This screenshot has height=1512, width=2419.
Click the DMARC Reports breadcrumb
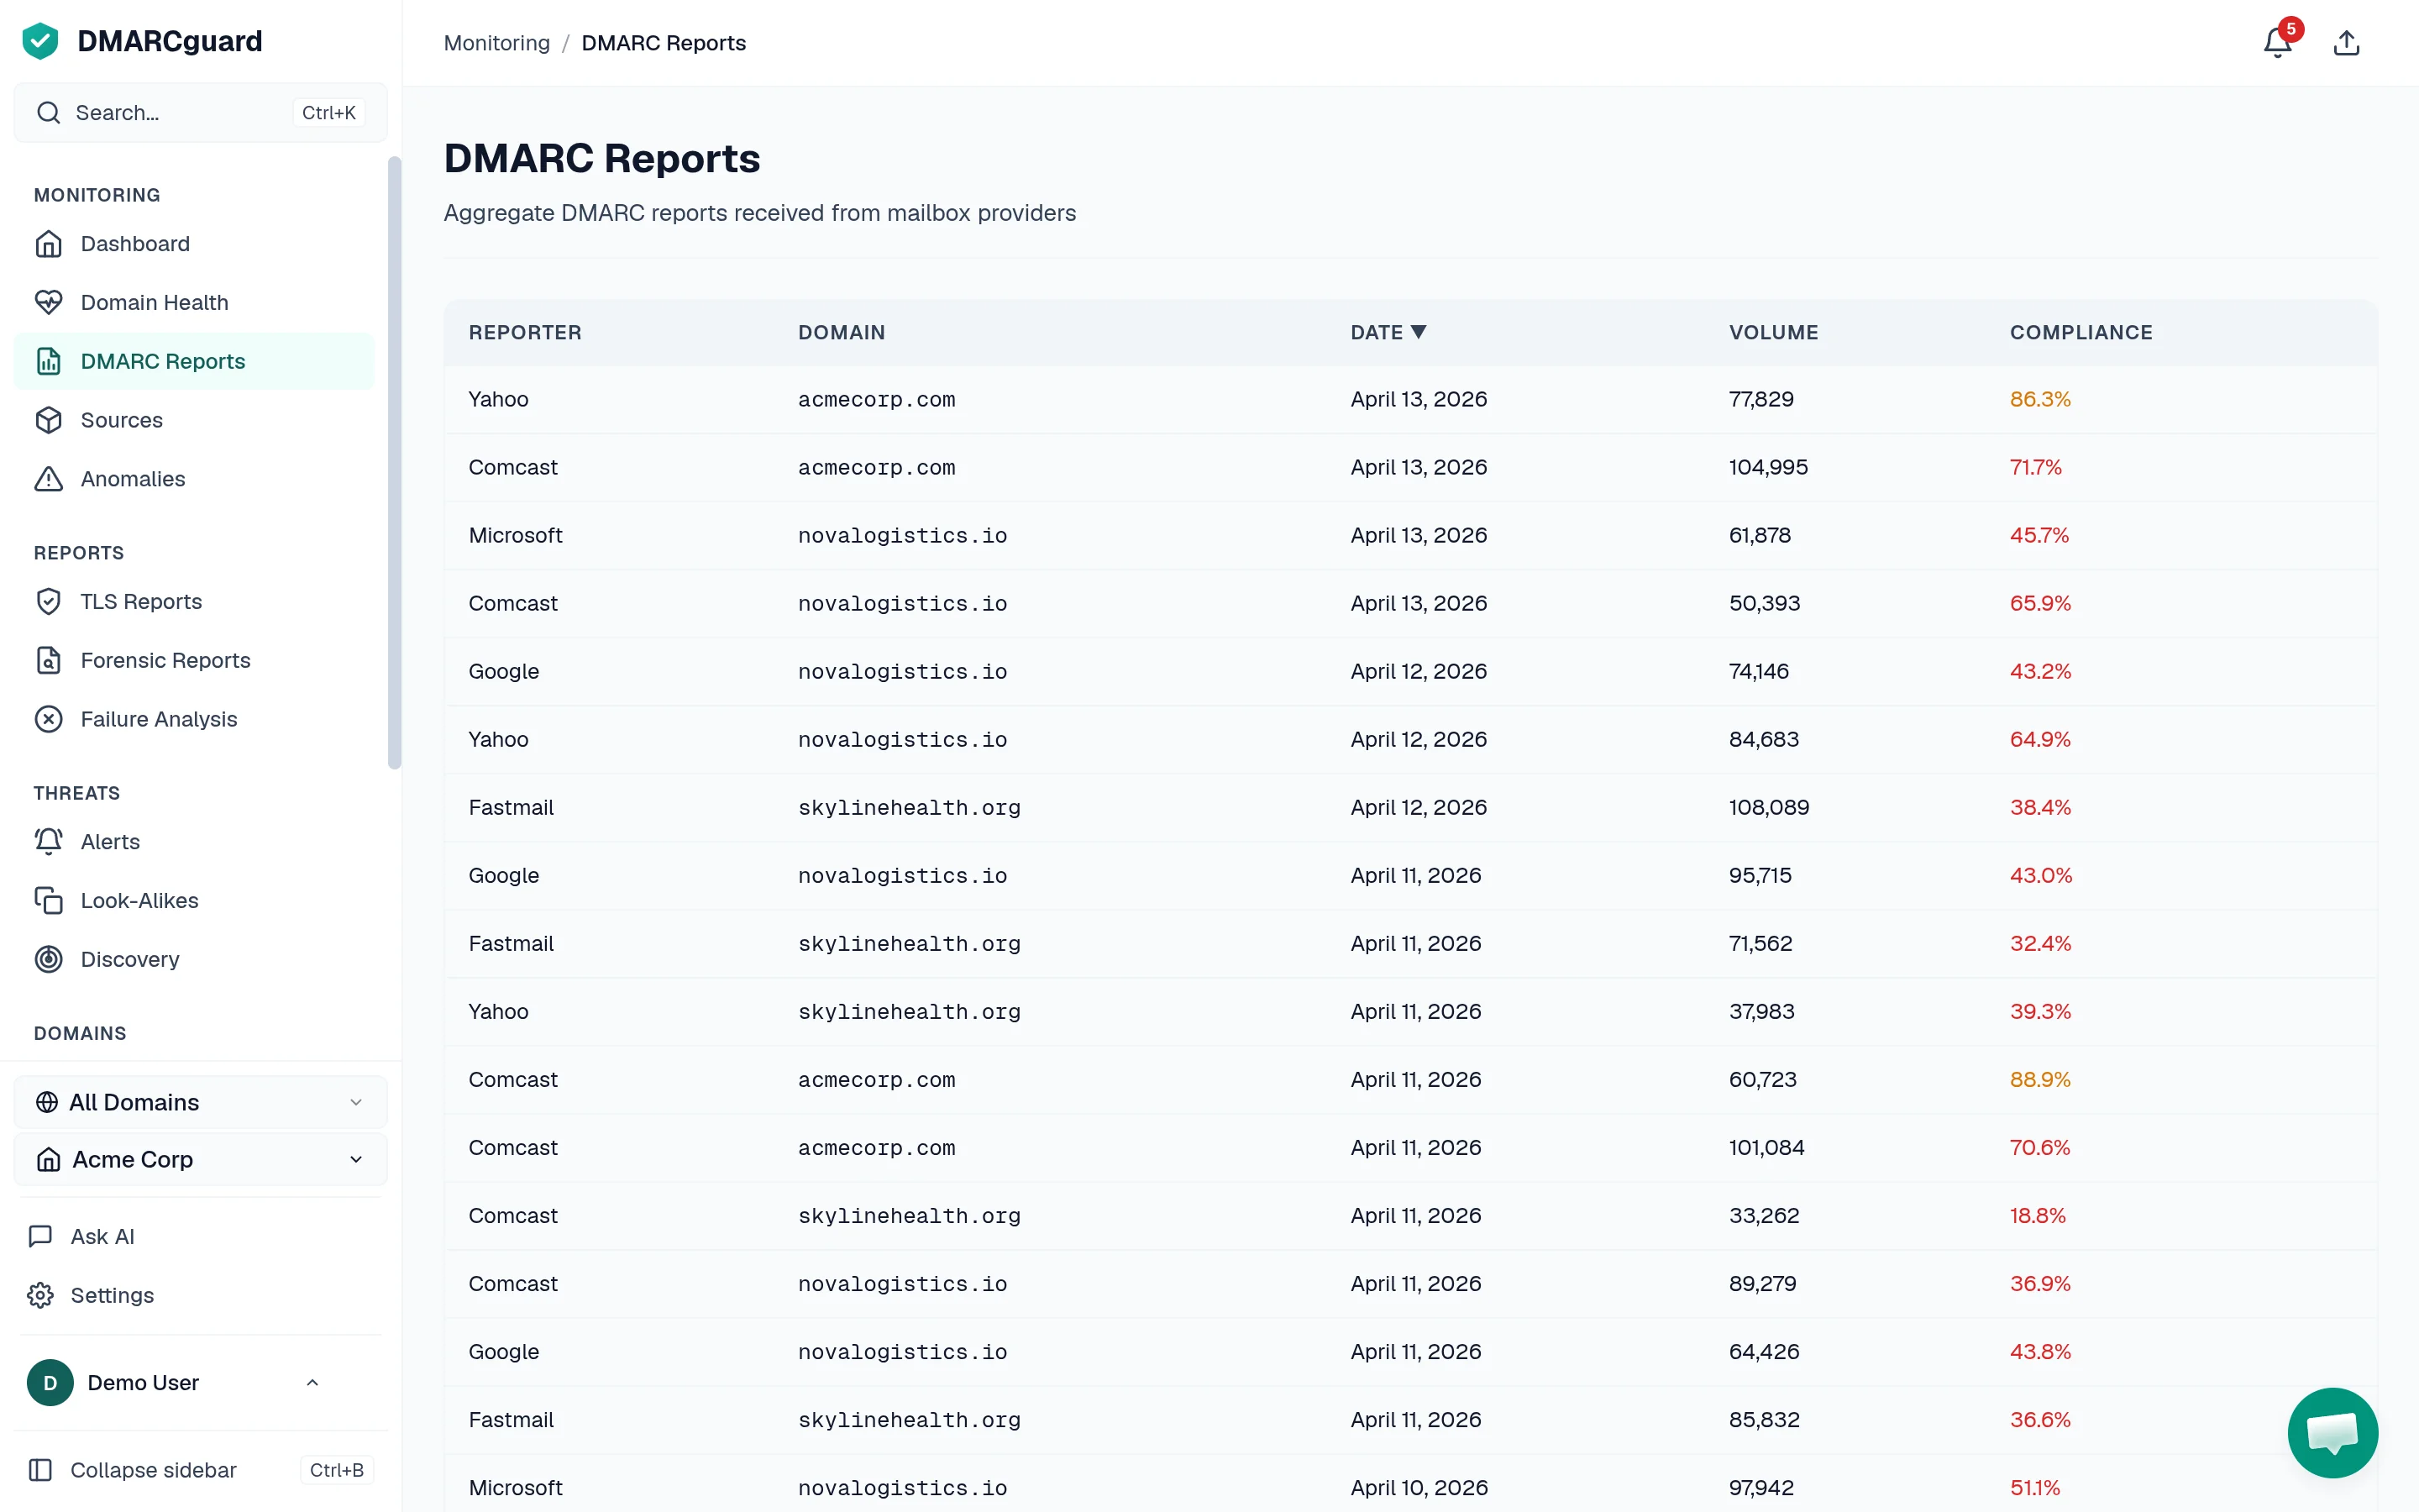(664, 43)
